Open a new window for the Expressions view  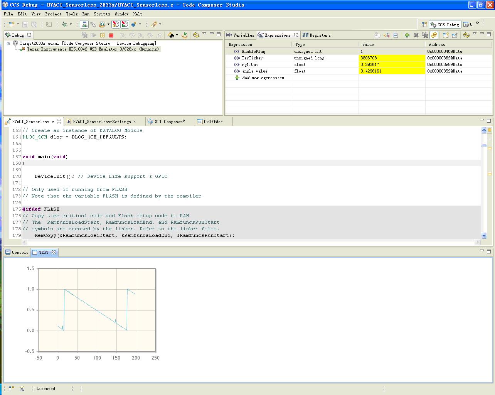click(x=445, y=35)
